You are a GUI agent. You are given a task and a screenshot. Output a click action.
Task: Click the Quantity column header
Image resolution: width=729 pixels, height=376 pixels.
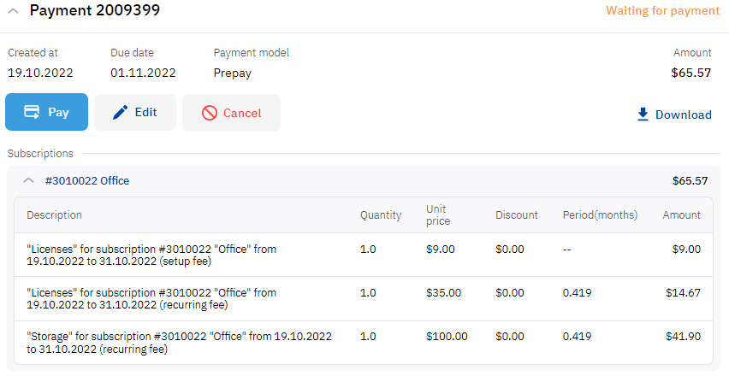pyautogui.click(x=381, y=215)
